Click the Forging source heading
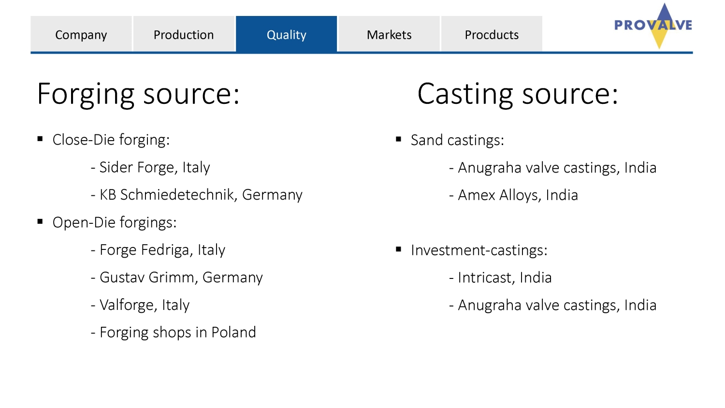 pyautogui.click(x=138, y=94)
